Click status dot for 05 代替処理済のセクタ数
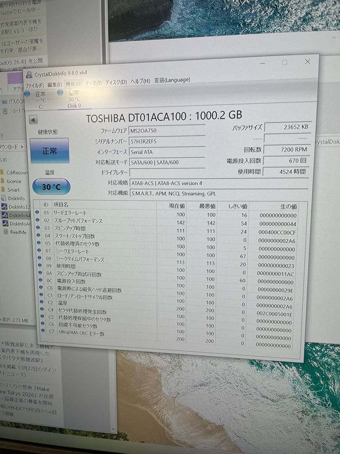 [x=39, y=243]
